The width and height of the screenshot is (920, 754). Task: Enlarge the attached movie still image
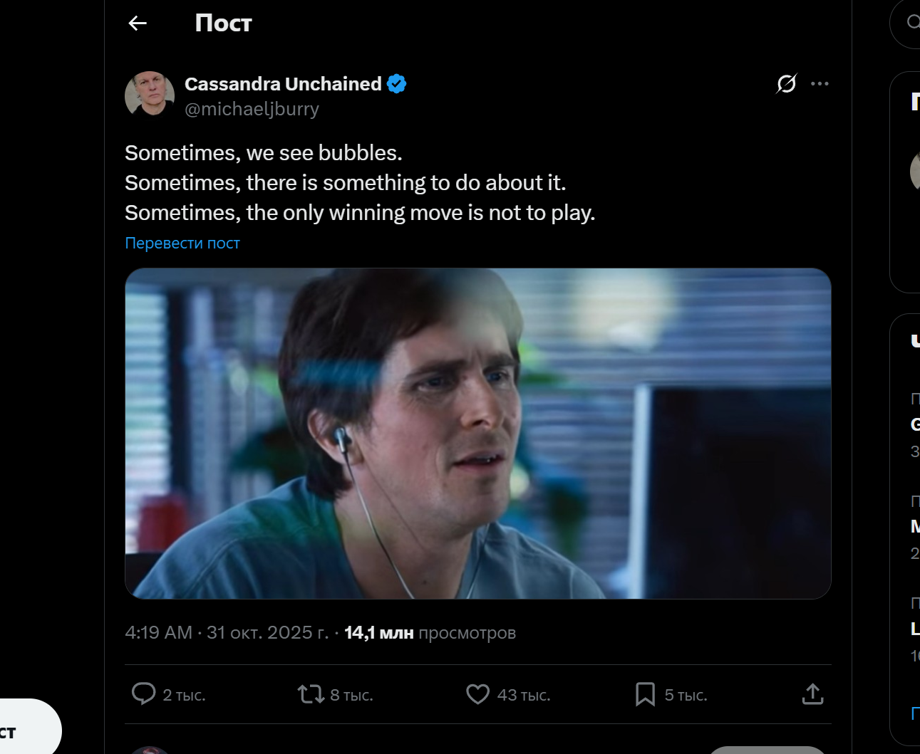pos(477,433)
